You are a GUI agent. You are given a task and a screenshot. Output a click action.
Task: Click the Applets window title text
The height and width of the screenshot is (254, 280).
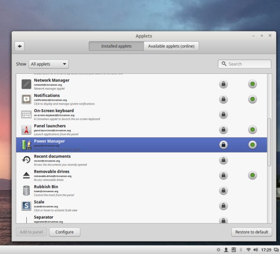(144, 36)
